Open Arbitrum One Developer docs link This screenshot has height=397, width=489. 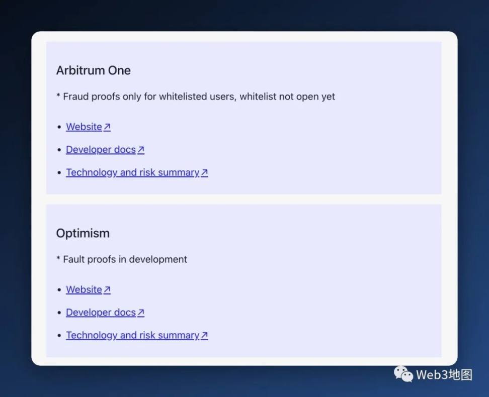pos(105,150)
